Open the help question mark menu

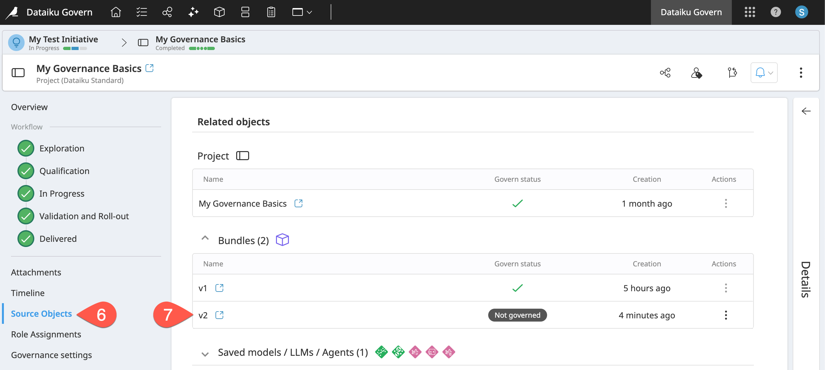click(x=775, y=12)
